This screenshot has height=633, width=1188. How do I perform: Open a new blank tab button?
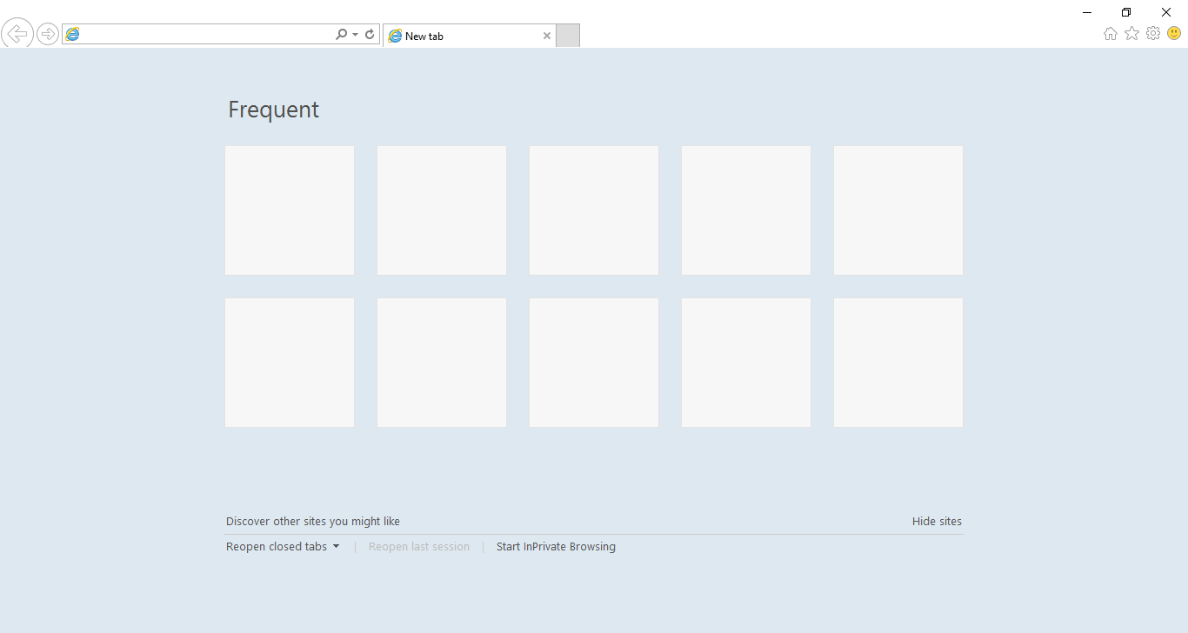pyautogui.click(x=568, y=36)
